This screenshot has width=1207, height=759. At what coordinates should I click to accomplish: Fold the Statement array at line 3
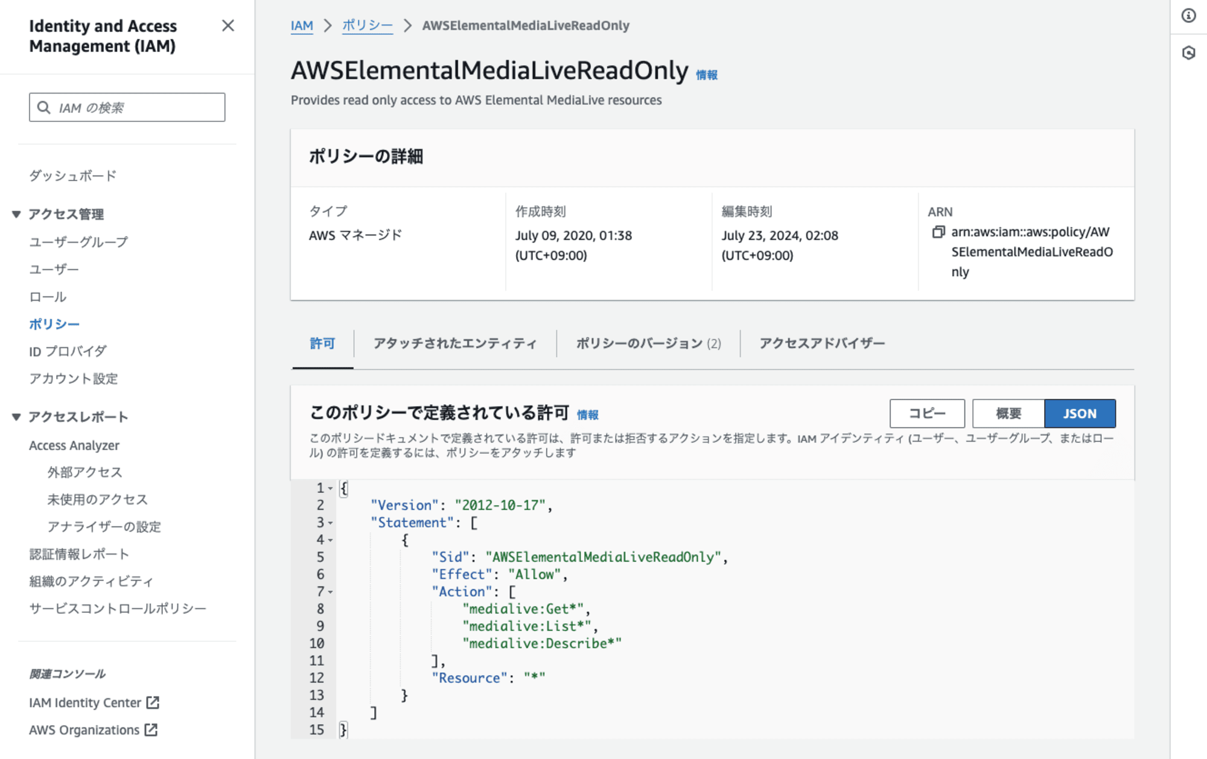pos(331,523)
